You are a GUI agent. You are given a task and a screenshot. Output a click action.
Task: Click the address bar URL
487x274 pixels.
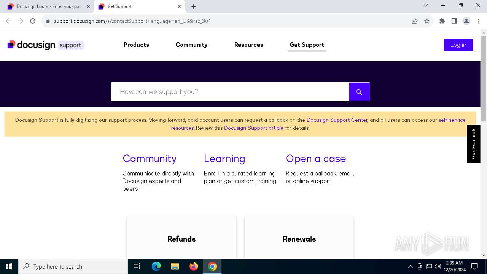point(132,21)
